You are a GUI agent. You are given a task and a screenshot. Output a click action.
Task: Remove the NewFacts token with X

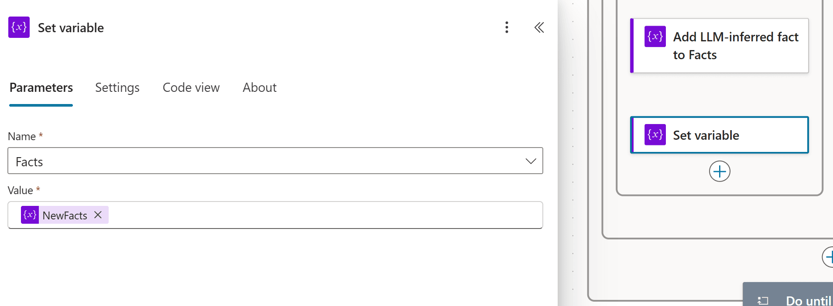point(98,215)
